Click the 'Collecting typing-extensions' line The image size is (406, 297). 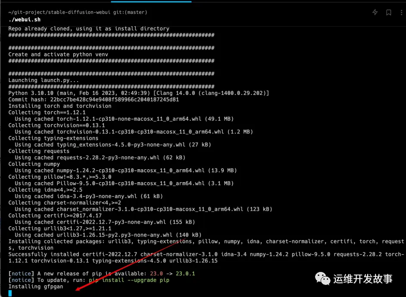pos(53,138)
